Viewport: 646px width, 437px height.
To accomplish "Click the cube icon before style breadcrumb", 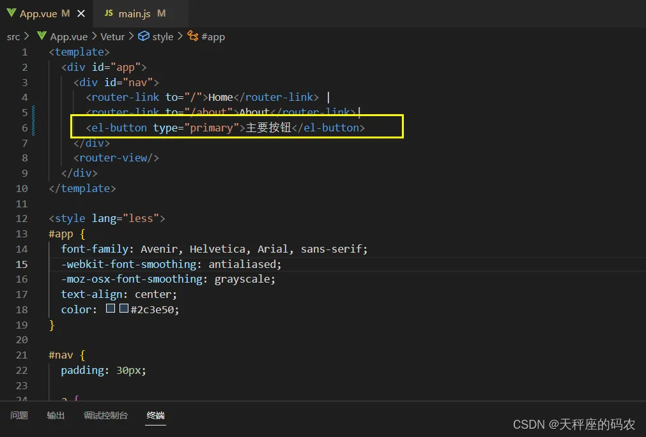I will tap(143, 36).
